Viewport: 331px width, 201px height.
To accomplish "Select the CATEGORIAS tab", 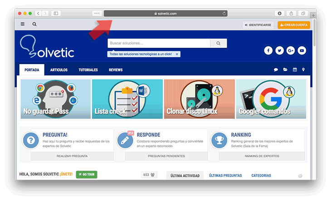I will pyautogui.click(x=261, y=176).
